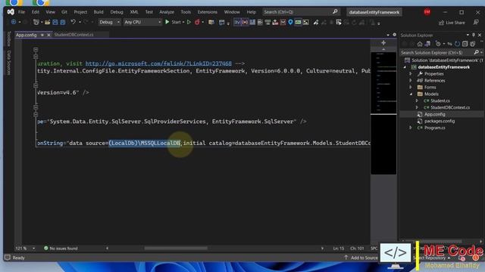This screenshot has height=272, width=485.
Task: Open the Analyze menu
Action: click(x=167, y=12)
